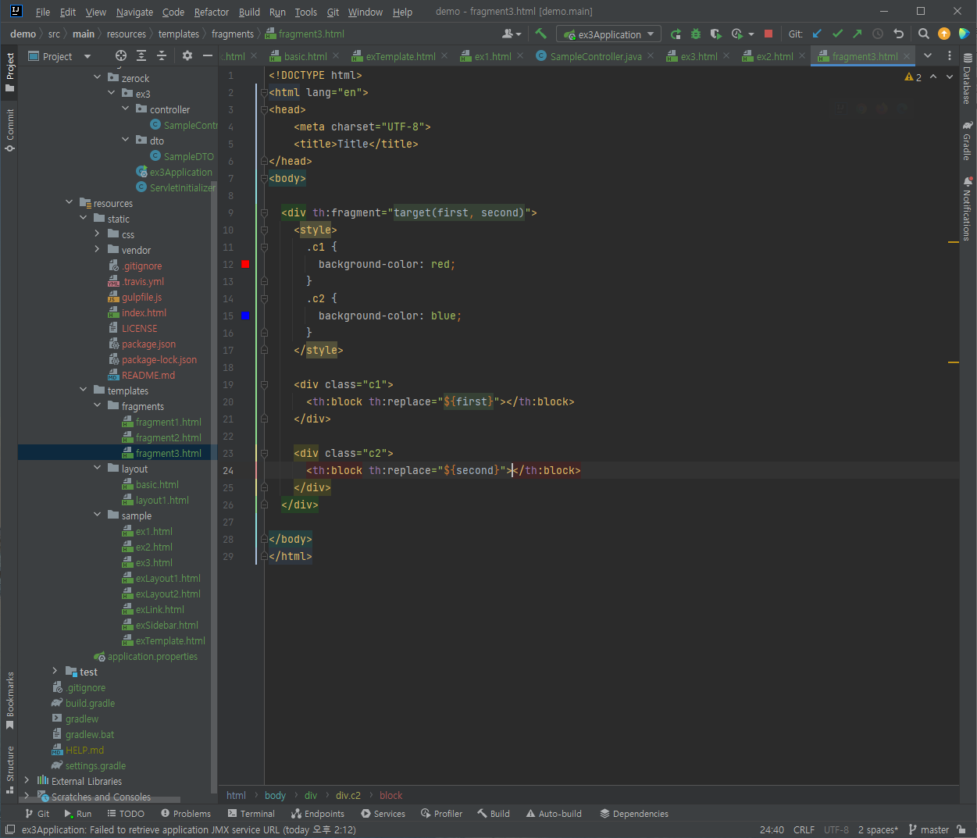This screenshot has height=838, width=977.
Task: Collapse the sample folder
Action: [x=98, y=515]
